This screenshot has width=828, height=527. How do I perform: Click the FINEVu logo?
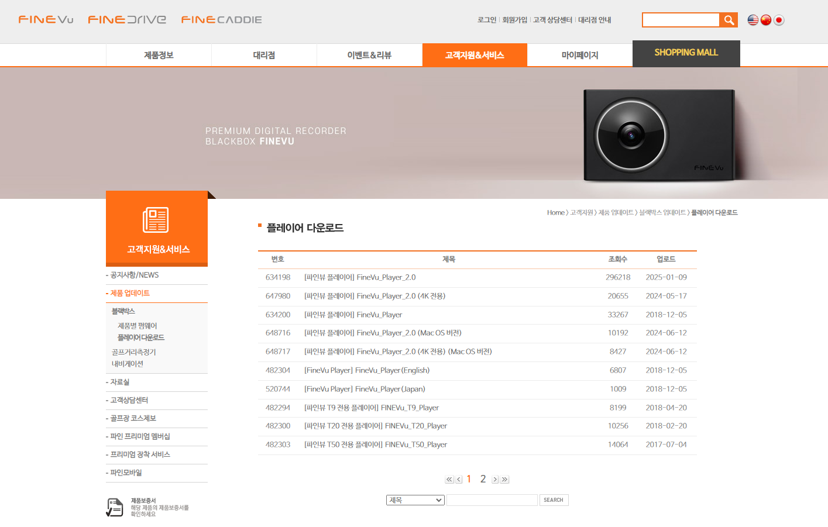point(46,19)
